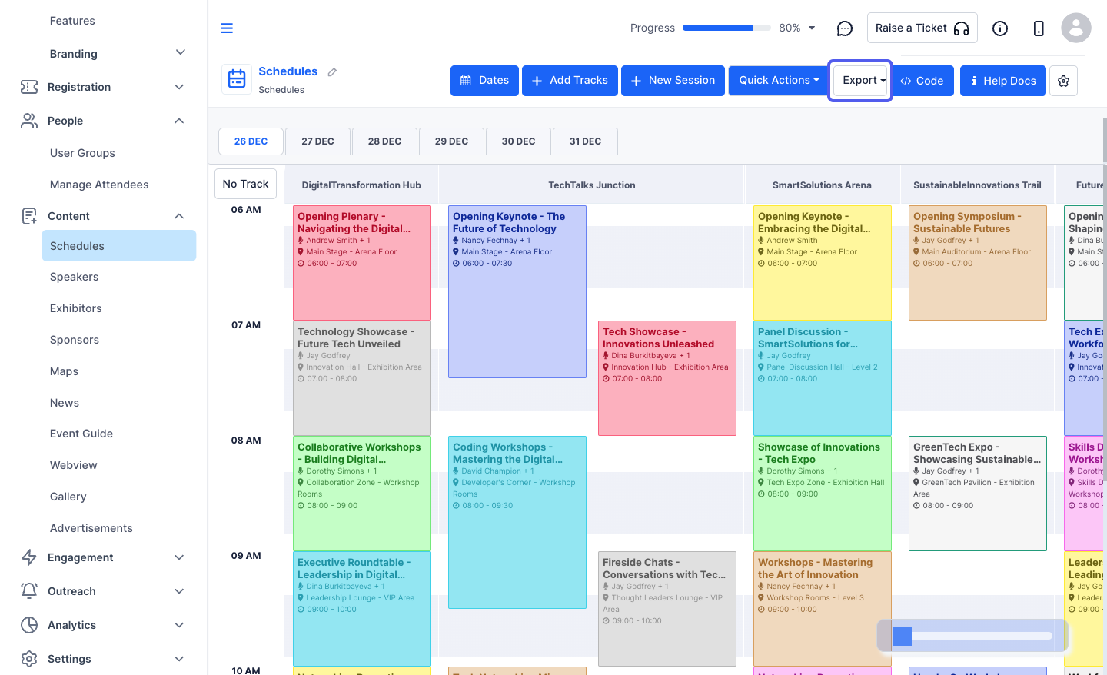1107x675 pixels.
Task: Open Features in the sidebar
Action: coord(72,21)
